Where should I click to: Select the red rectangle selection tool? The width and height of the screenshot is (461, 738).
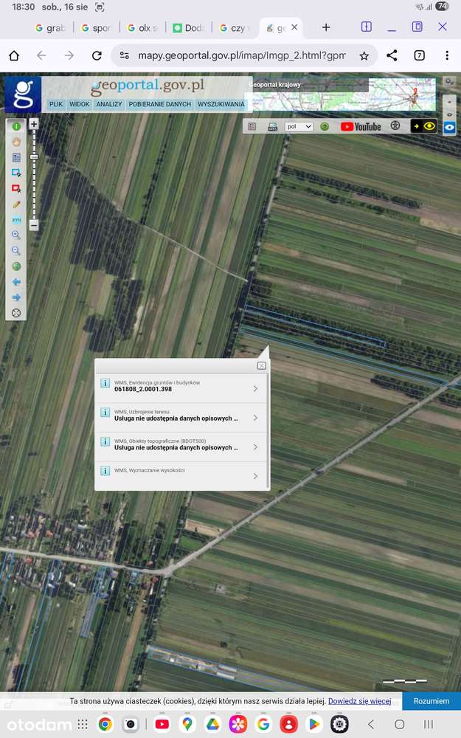(x=16, y=189)
